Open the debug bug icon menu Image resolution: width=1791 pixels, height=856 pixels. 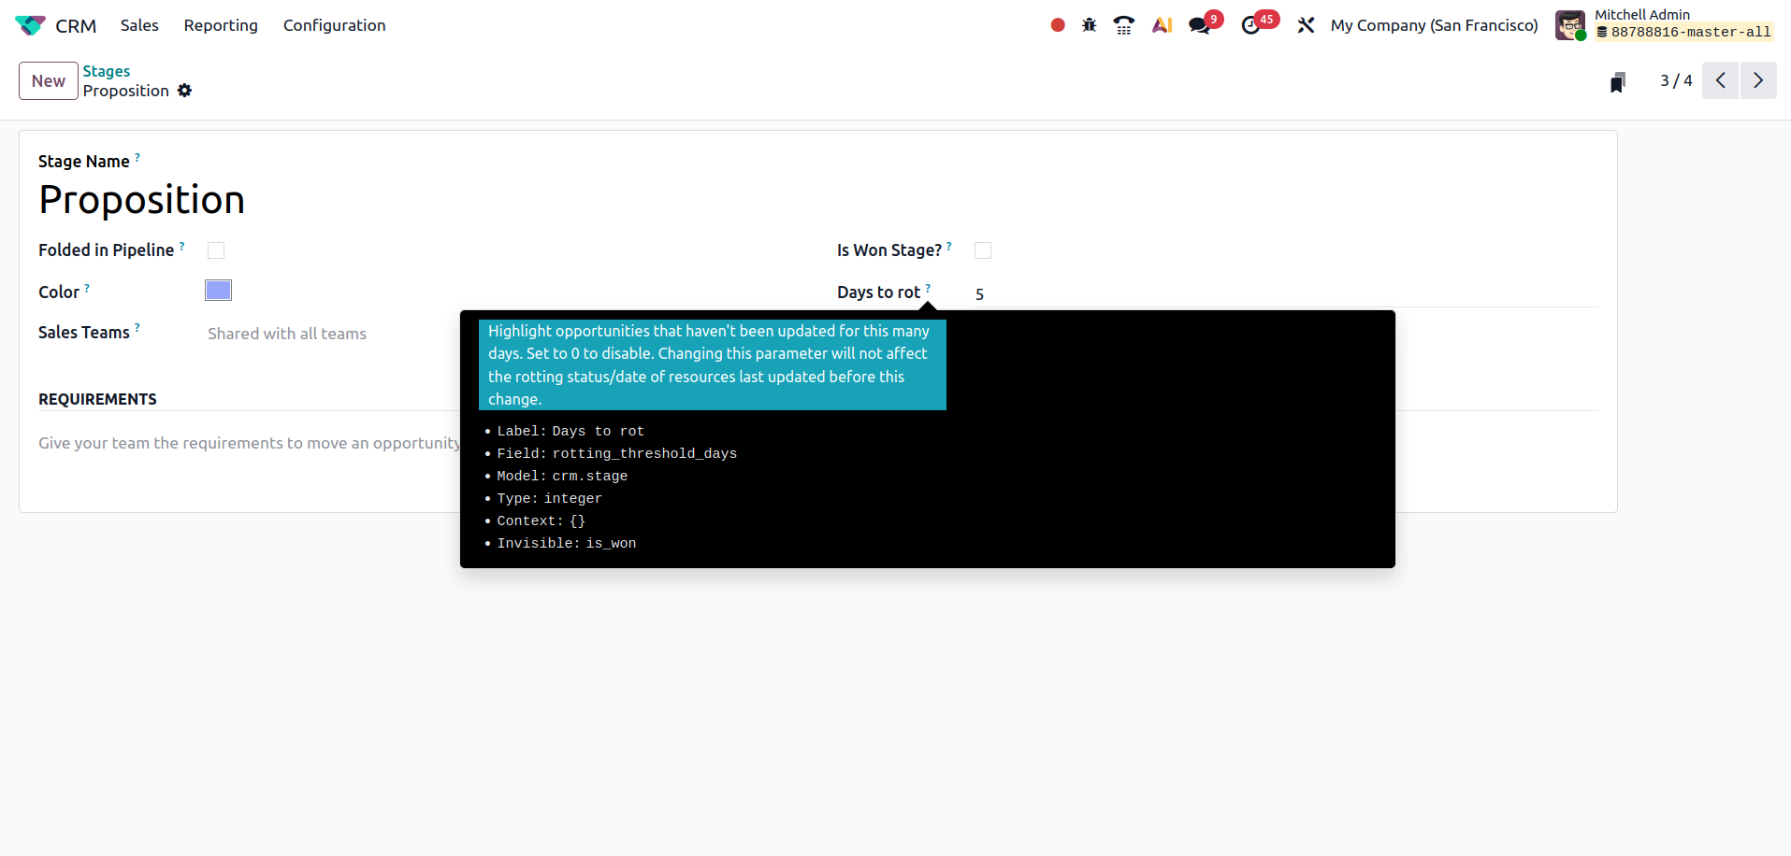1090,25
